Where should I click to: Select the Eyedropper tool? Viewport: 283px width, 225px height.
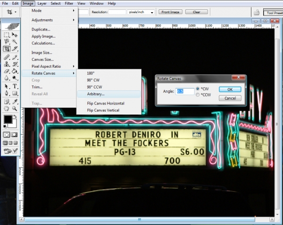coord(15,102)
